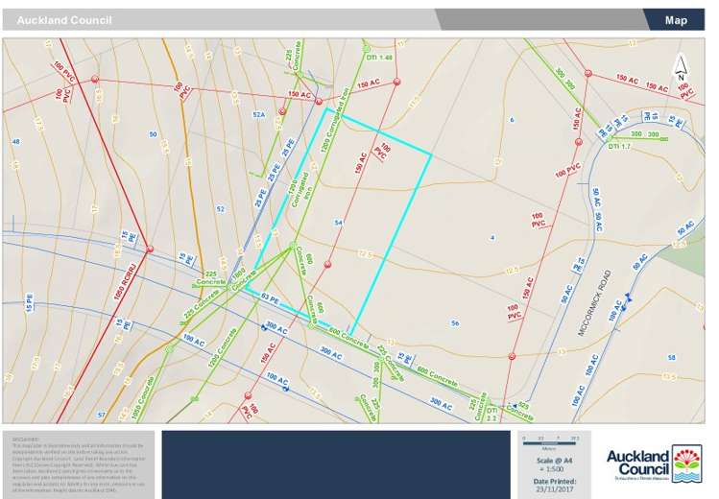The width and height of the screenshot is (719, 499).
Task: Click the disclaimer text block in the footer
Action: pos(77,459)
